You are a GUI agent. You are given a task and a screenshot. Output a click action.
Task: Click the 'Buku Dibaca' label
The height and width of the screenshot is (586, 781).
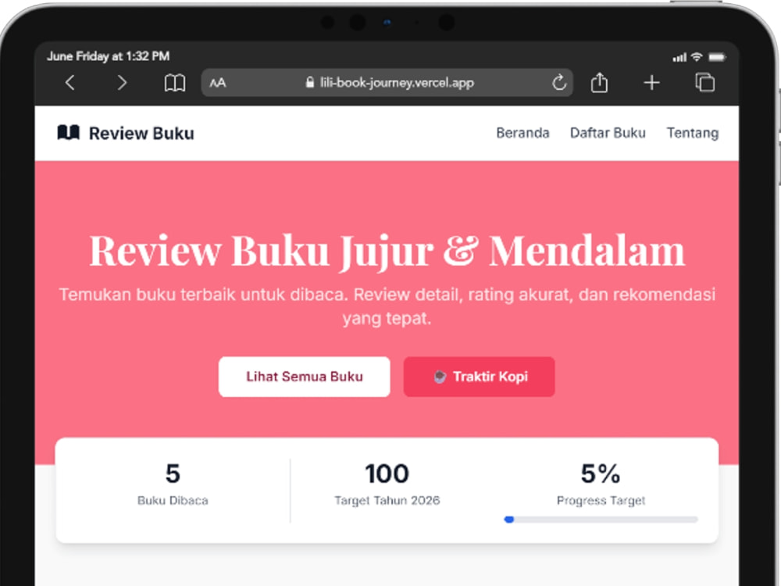[x=173, y=500]
